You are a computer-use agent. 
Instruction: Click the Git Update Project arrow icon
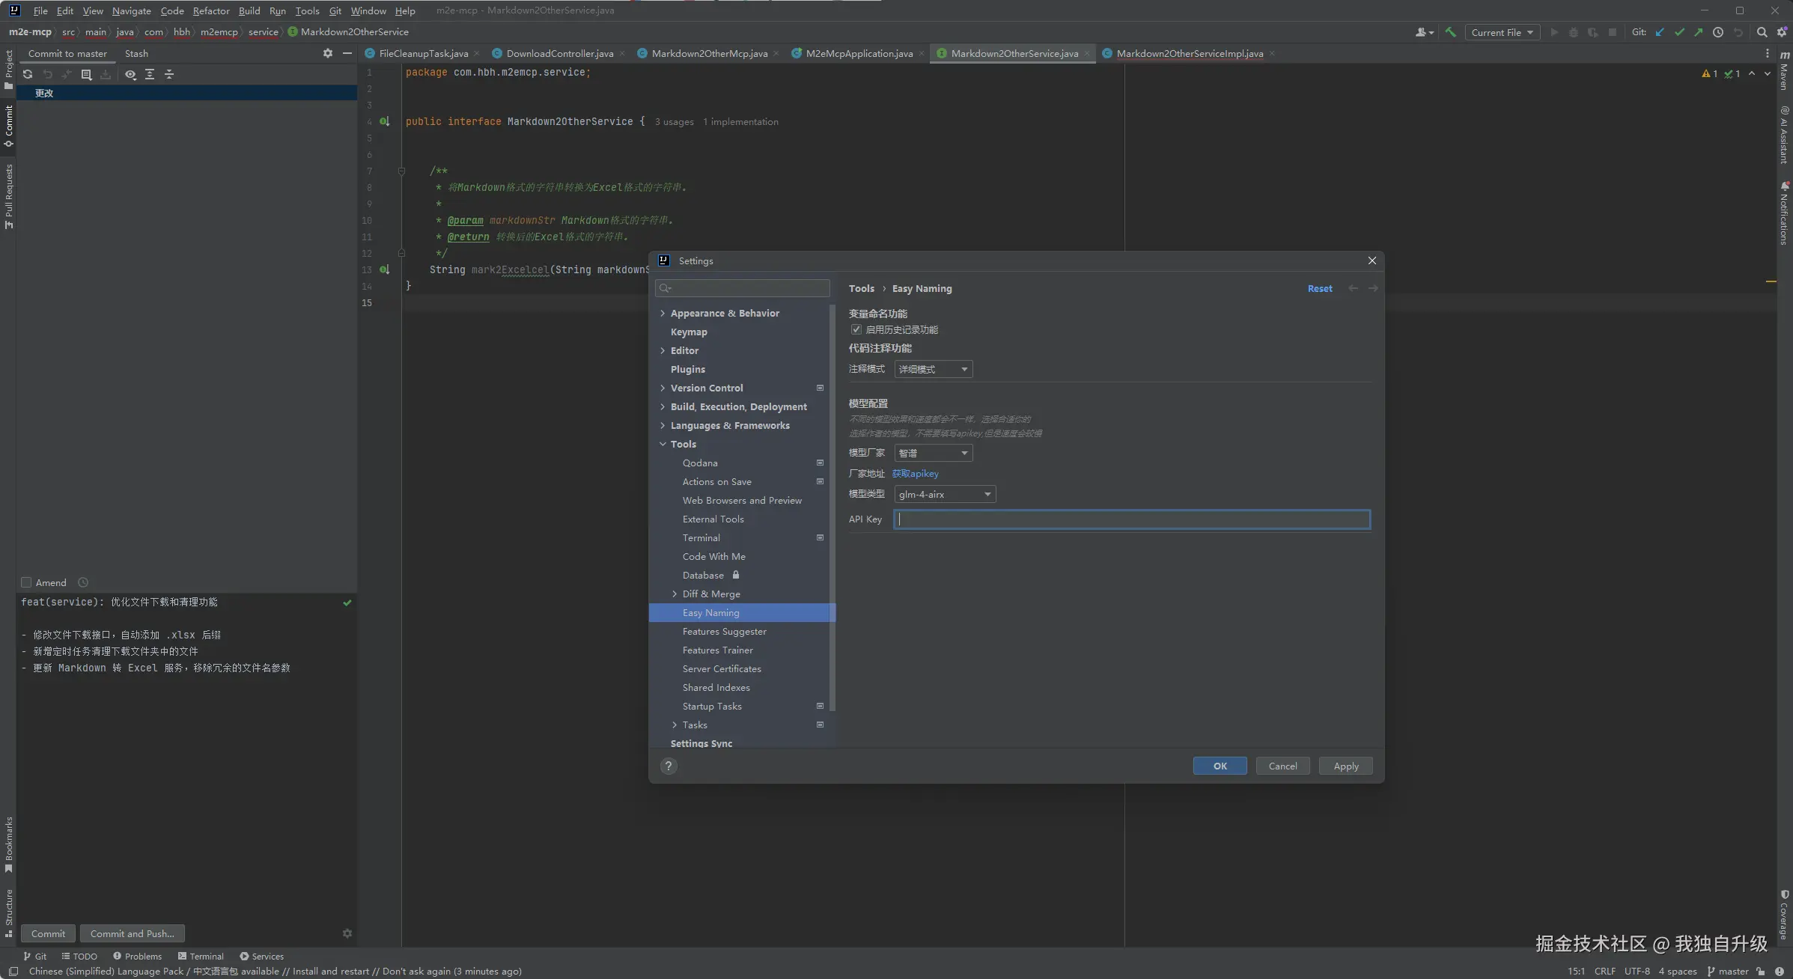point(1660,32)
